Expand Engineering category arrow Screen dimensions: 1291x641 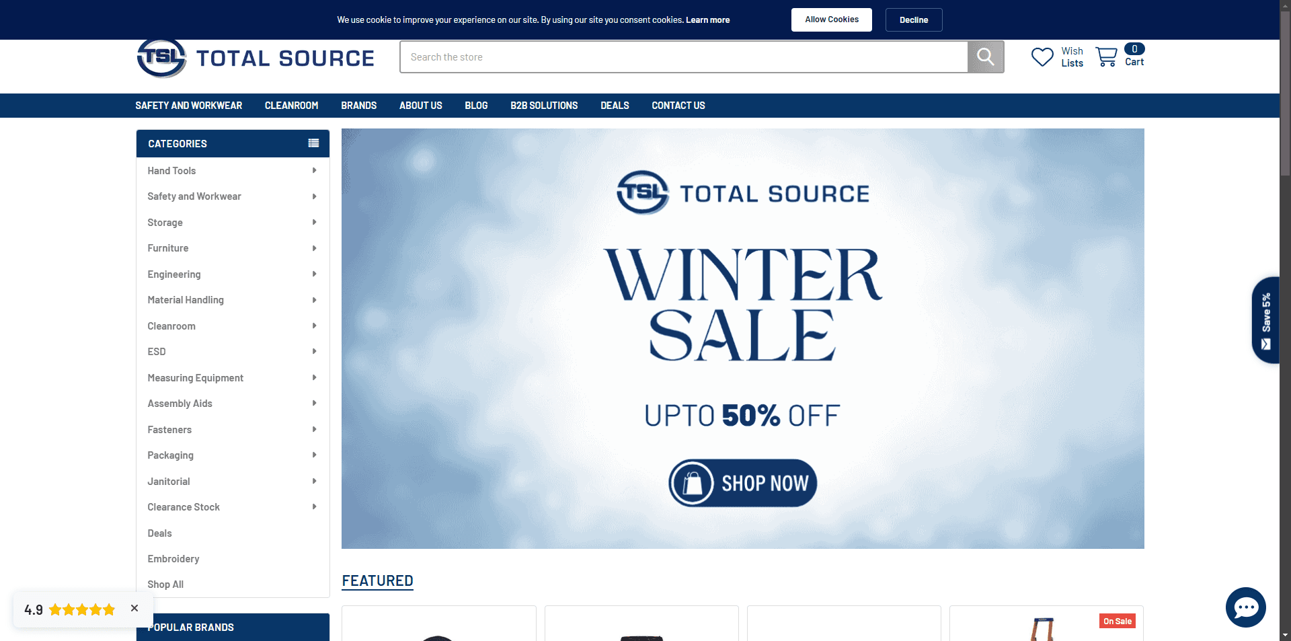(x=314, y=274)
